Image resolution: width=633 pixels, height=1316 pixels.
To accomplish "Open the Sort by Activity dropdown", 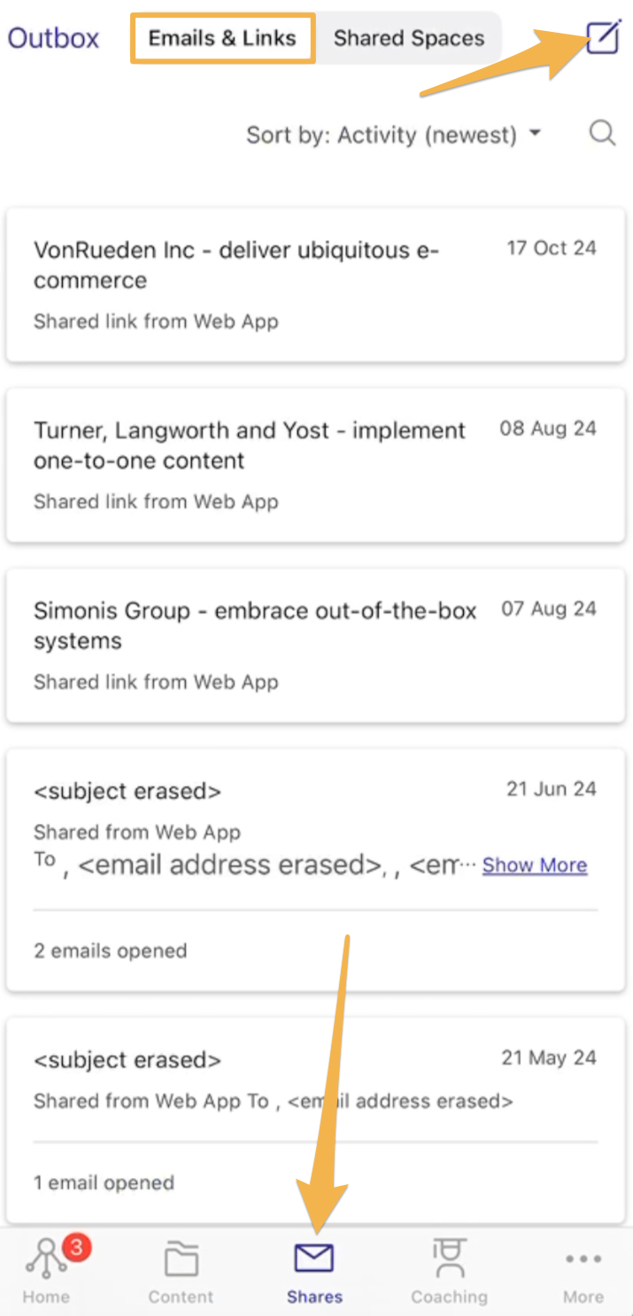I will [394, 135].
